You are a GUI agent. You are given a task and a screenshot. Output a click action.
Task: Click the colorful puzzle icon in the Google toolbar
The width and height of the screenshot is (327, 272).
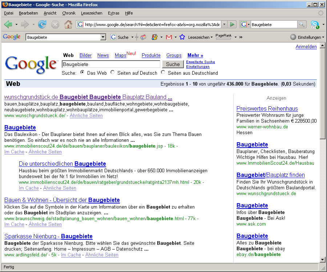pyautogui.click(x=154, y=37)
